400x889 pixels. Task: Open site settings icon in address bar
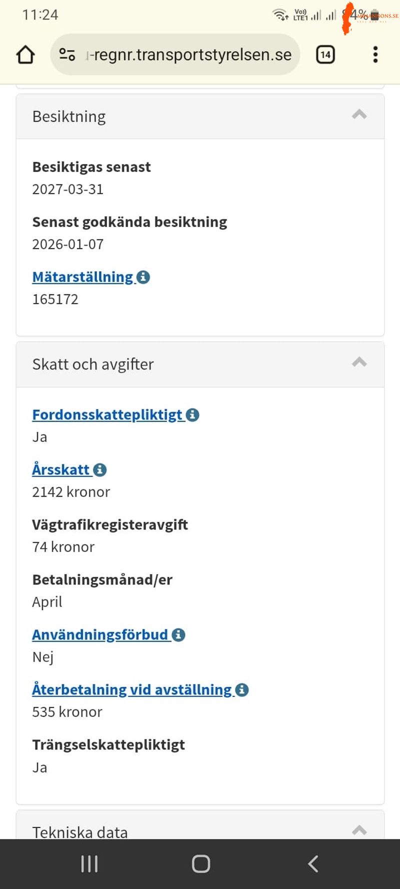[67, 54]
